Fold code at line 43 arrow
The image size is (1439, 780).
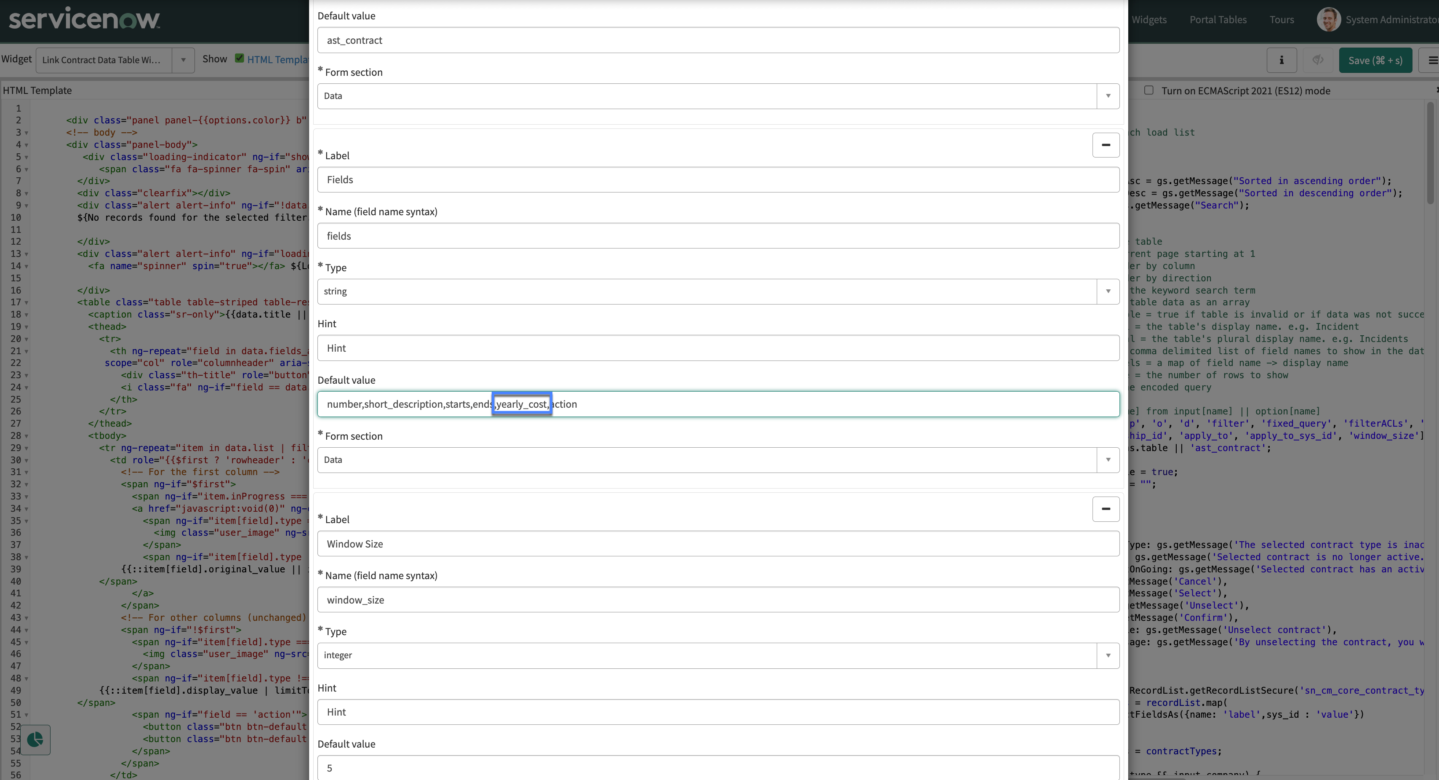point(26,618)
